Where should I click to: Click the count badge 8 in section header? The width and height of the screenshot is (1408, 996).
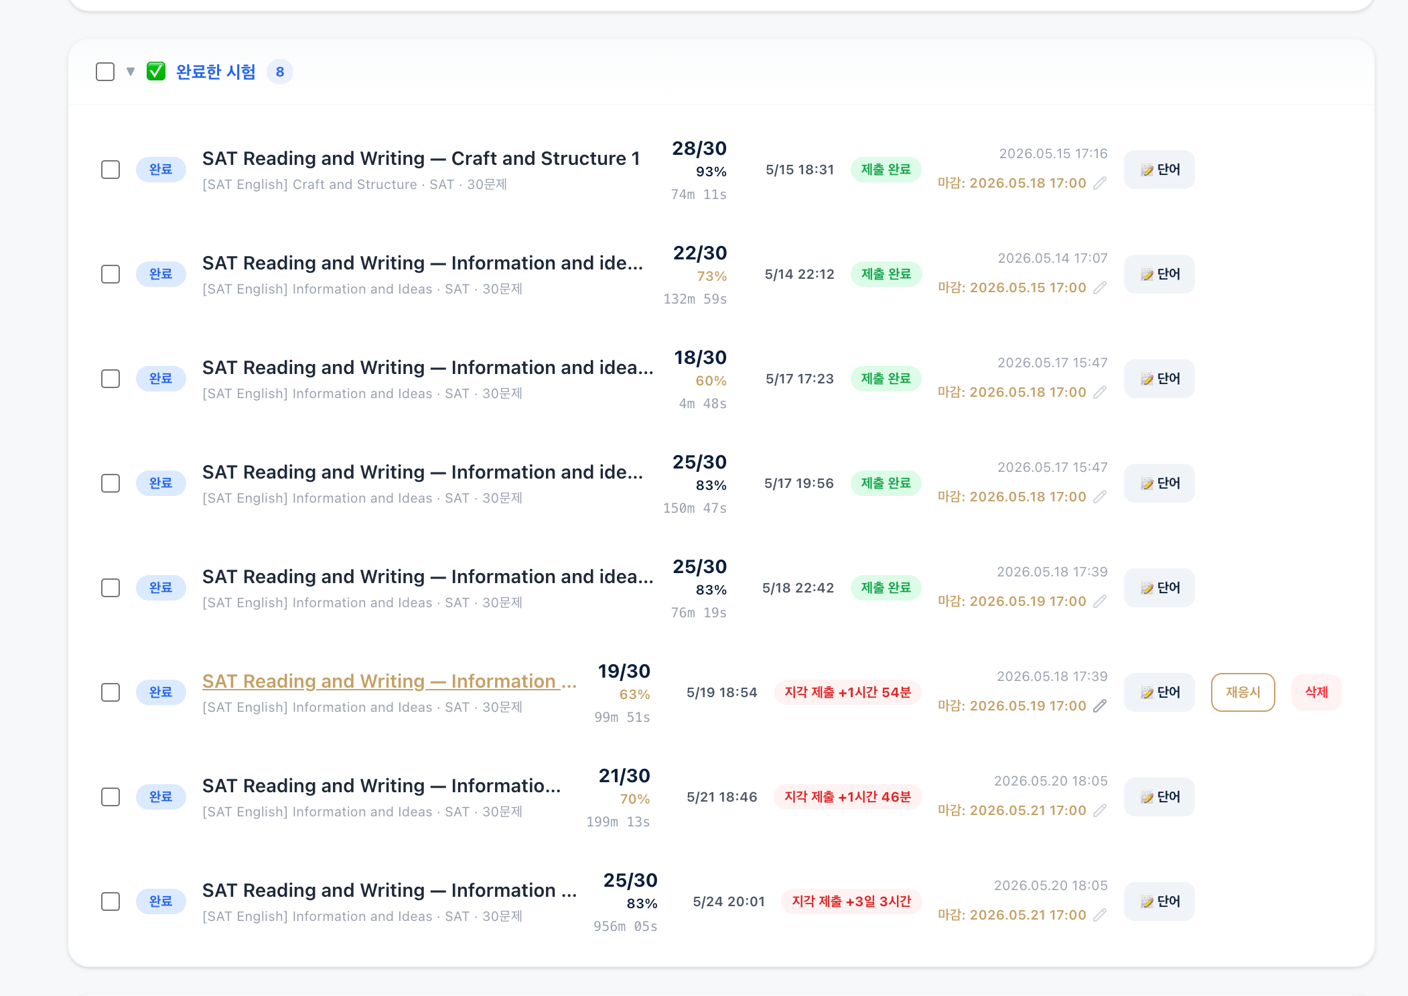click(280, 72)
